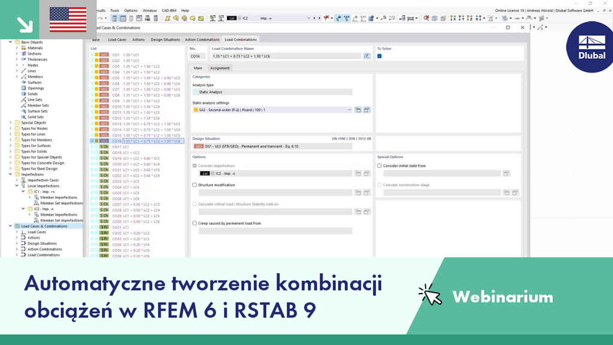The image size is (613, 345).
Task: Open Static analysis settings SA2 dropdown
Action: pos(350,110)
